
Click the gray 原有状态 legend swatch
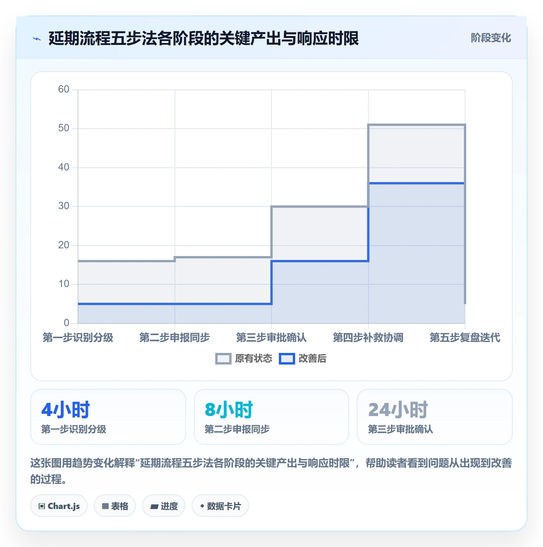coord(223,359)
